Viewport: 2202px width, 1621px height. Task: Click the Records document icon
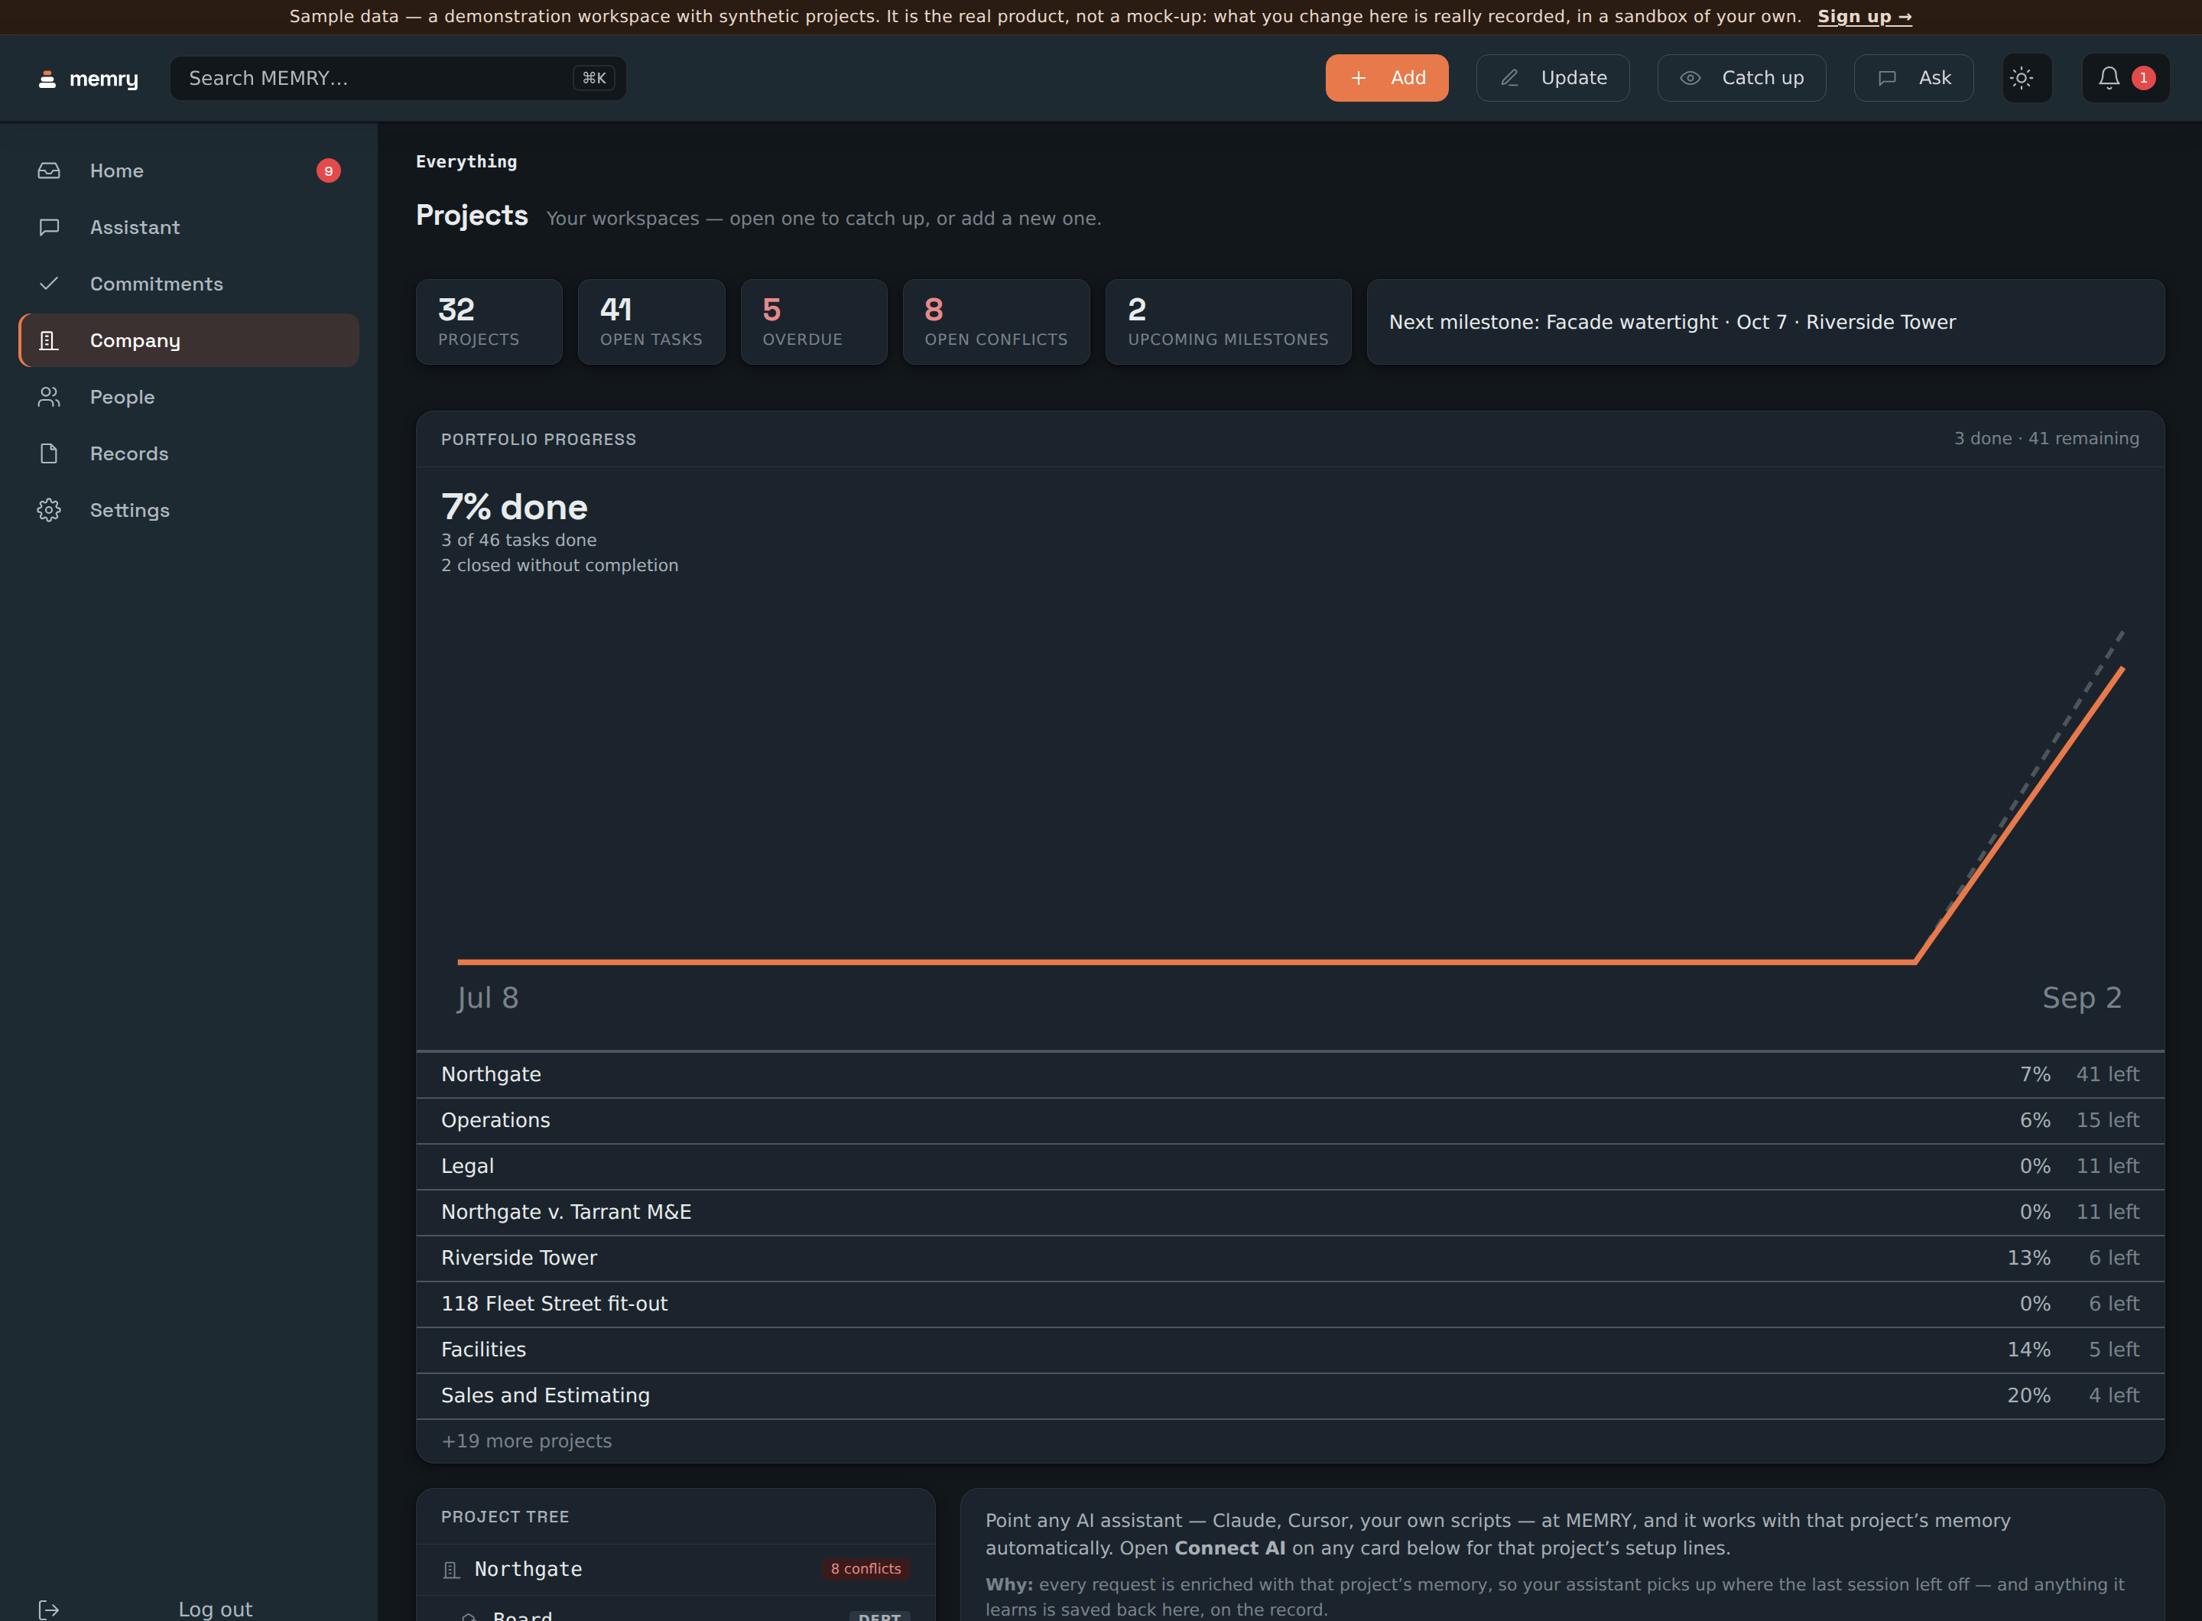[49, 453]
